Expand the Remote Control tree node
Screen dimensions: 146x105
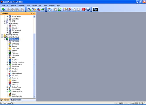(x=7, y=64)
